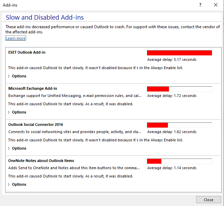Click the Outlook Social Connector delay bar

click(x=179, y=125)
